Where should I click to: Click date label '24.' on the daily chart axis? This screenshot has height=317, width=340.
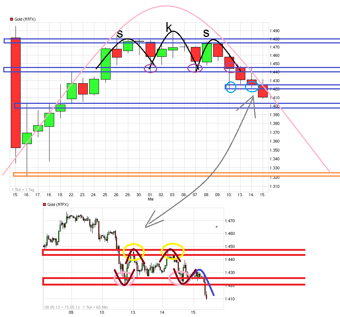click(x=94, y=195)
